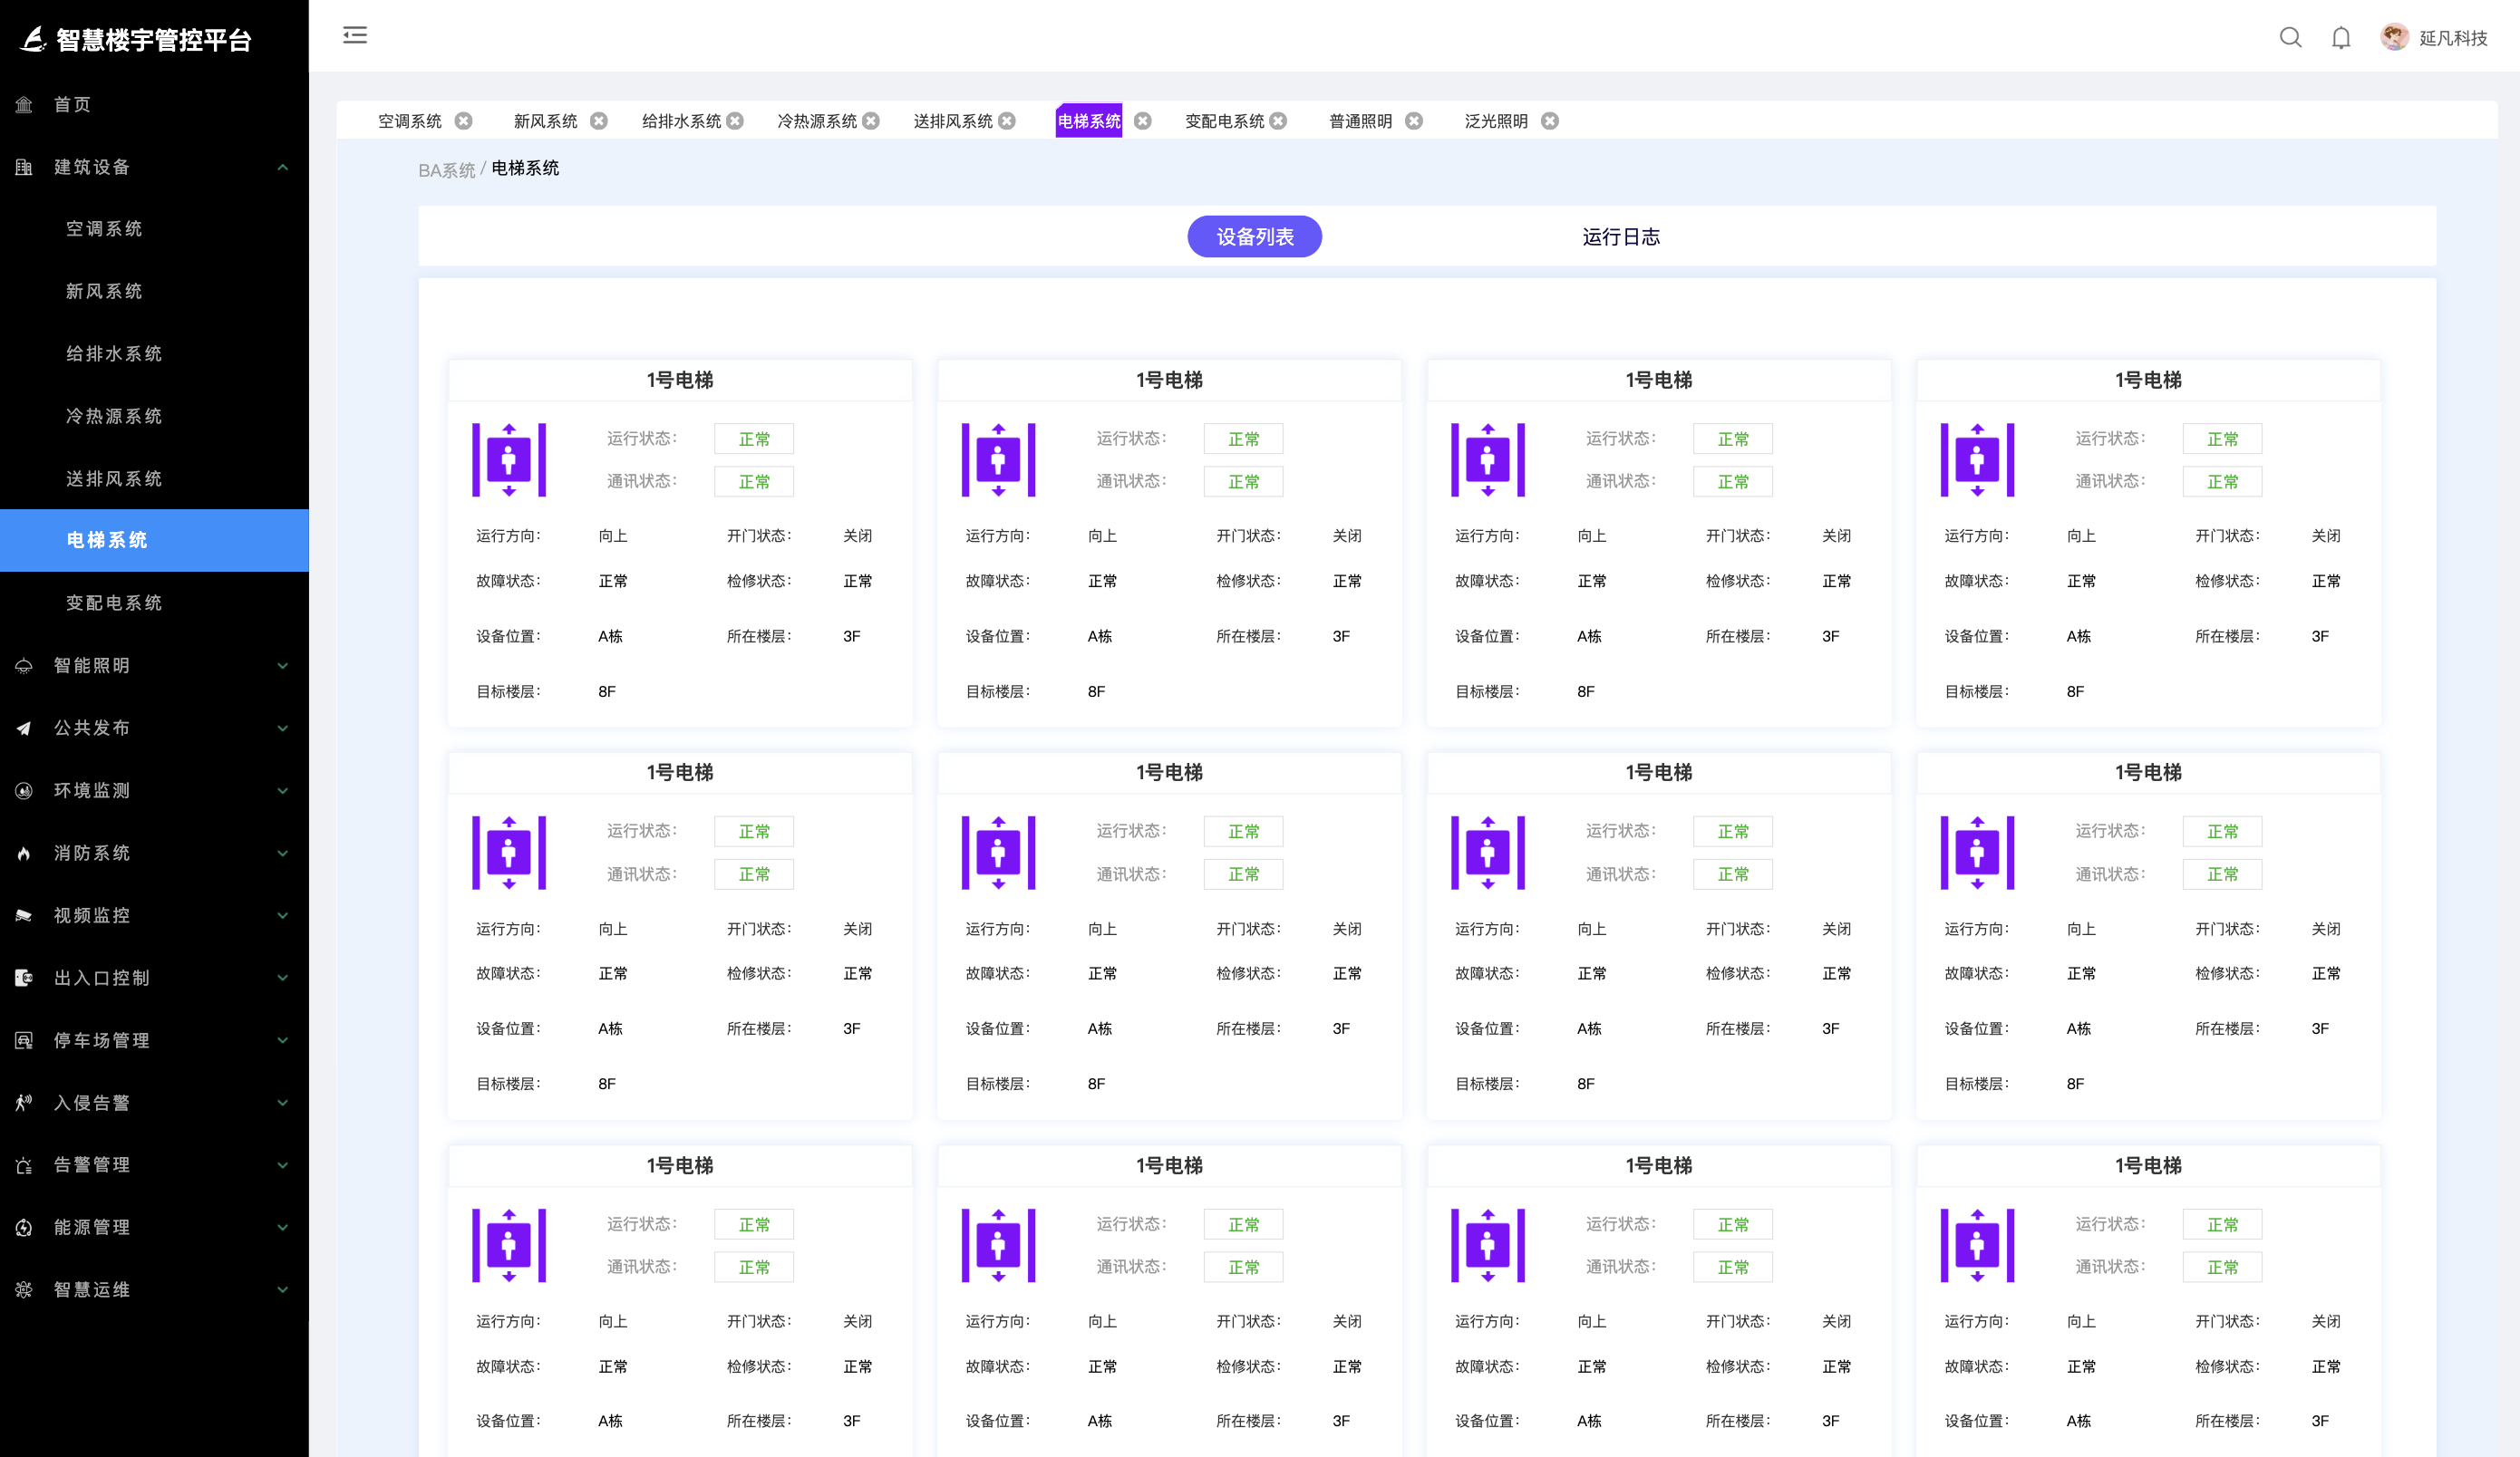This screenshot has width=2520, height=1457.
Task: Open the search magnifier icon
Action: pos(2290,38)
